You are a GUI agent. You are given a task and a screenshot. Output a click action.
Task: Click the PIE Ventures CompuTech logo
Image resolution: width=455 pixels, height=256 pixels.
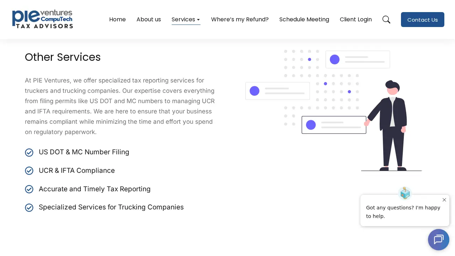tap(42, 19)
